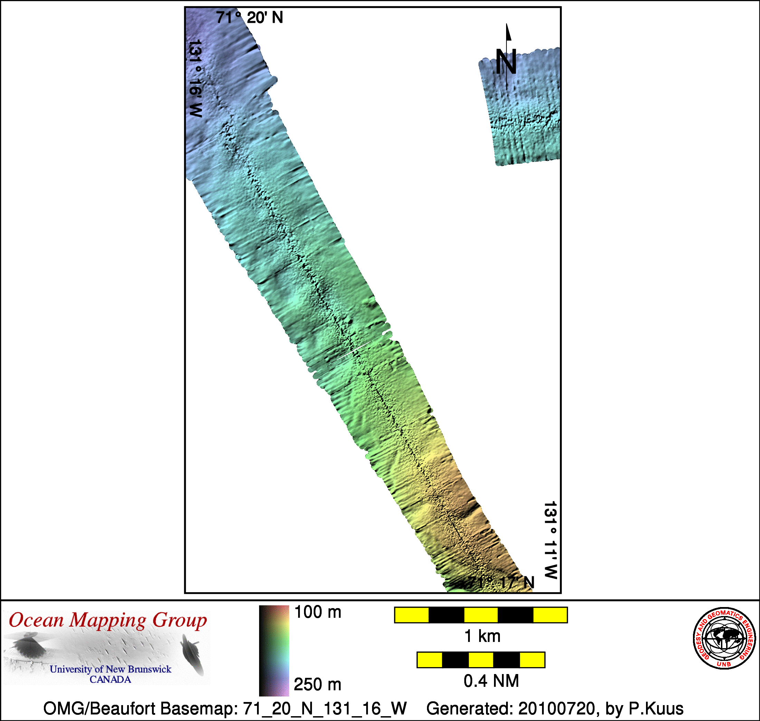Click the 131° 16' W longitude label
The image size is (760, 721).
(195, 78)
